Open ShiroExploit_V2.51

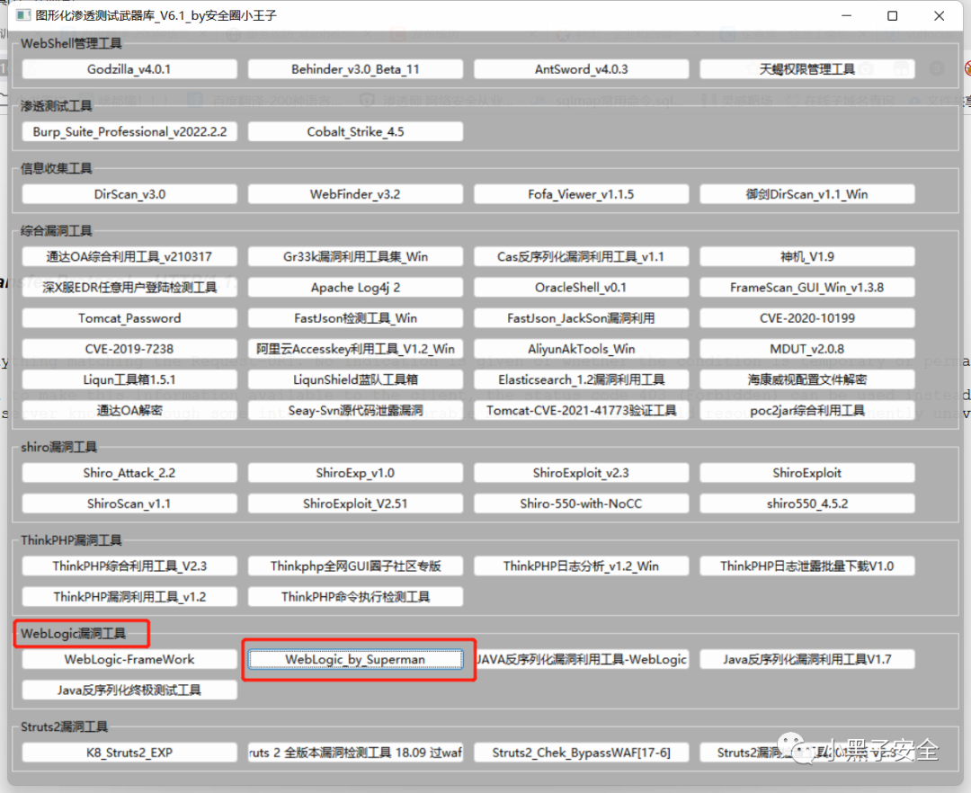(x=355, y=503)
